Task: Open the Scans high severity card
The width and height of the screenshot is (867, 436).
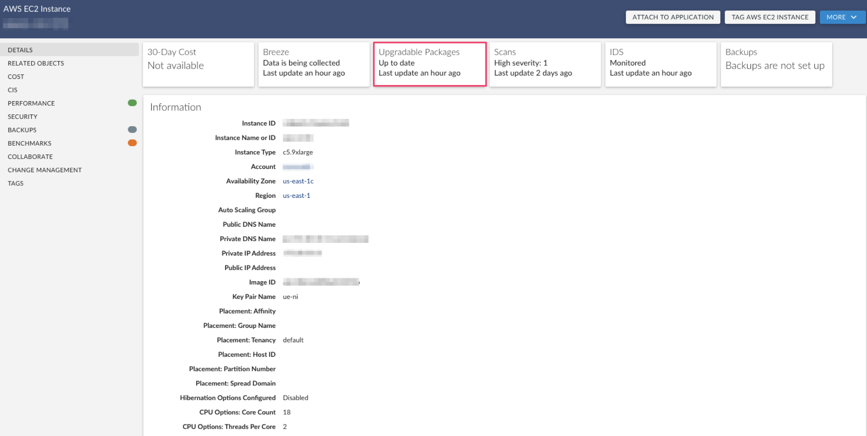Action: pos(545,64)
